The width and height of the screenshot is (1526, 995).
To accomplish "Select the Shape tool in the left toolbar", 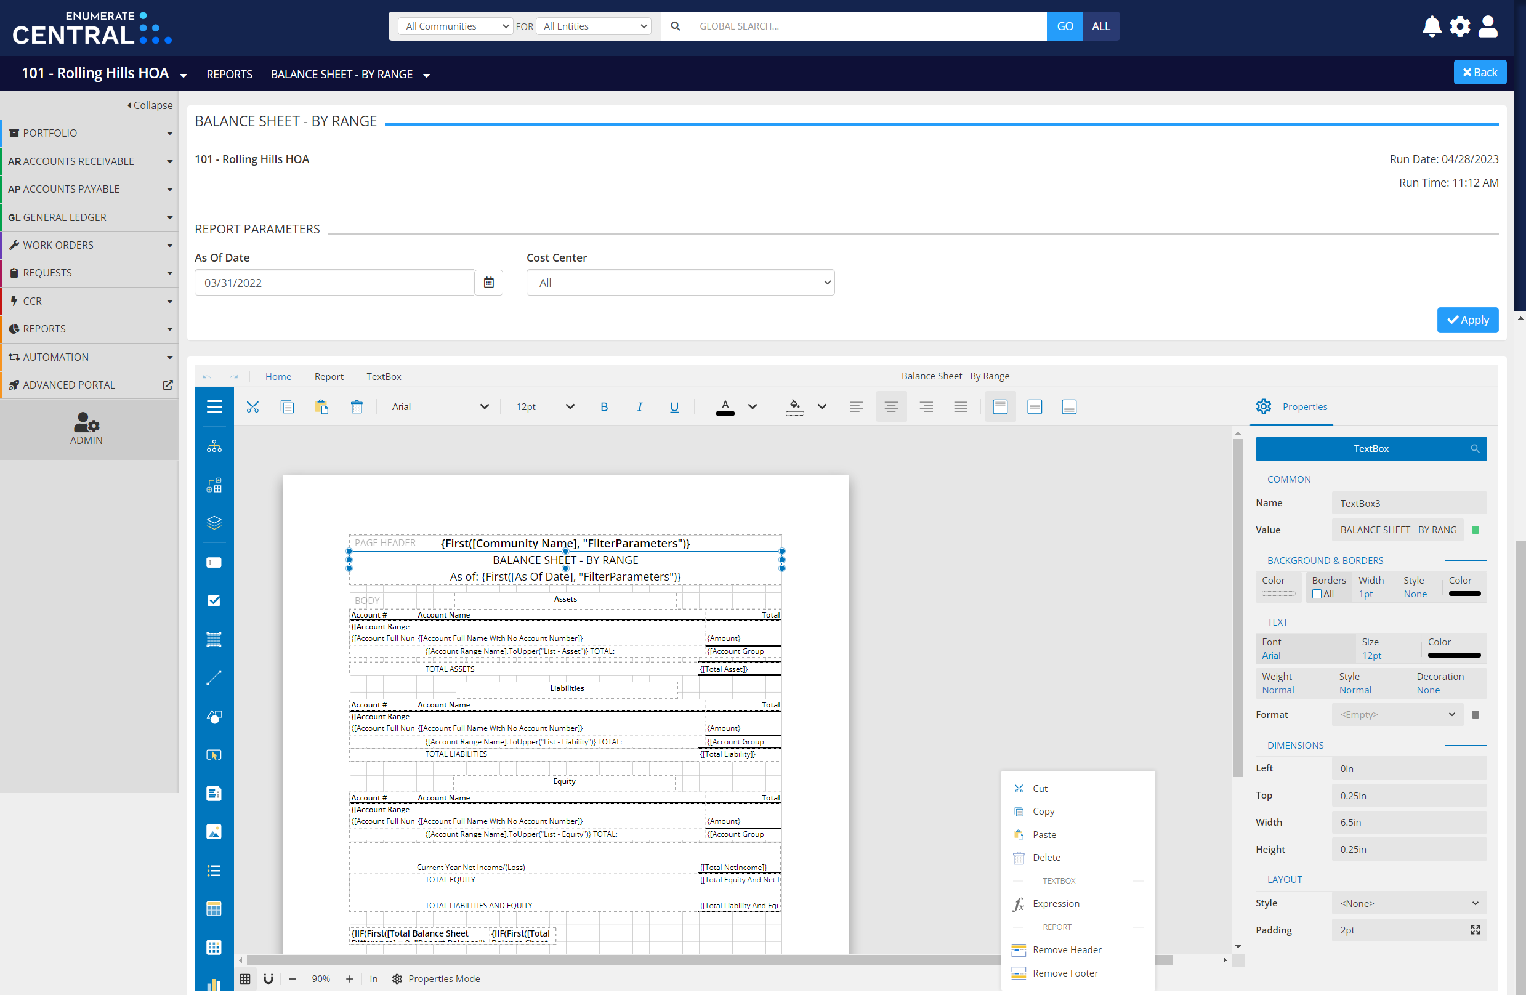I will (x=214, y=716).
